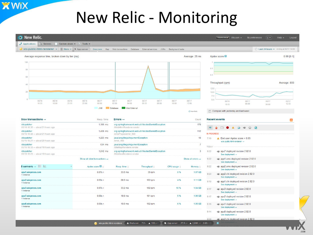Show all recent events with the All filter
This screenshot has width=313, height=235.
click(210, 128)
